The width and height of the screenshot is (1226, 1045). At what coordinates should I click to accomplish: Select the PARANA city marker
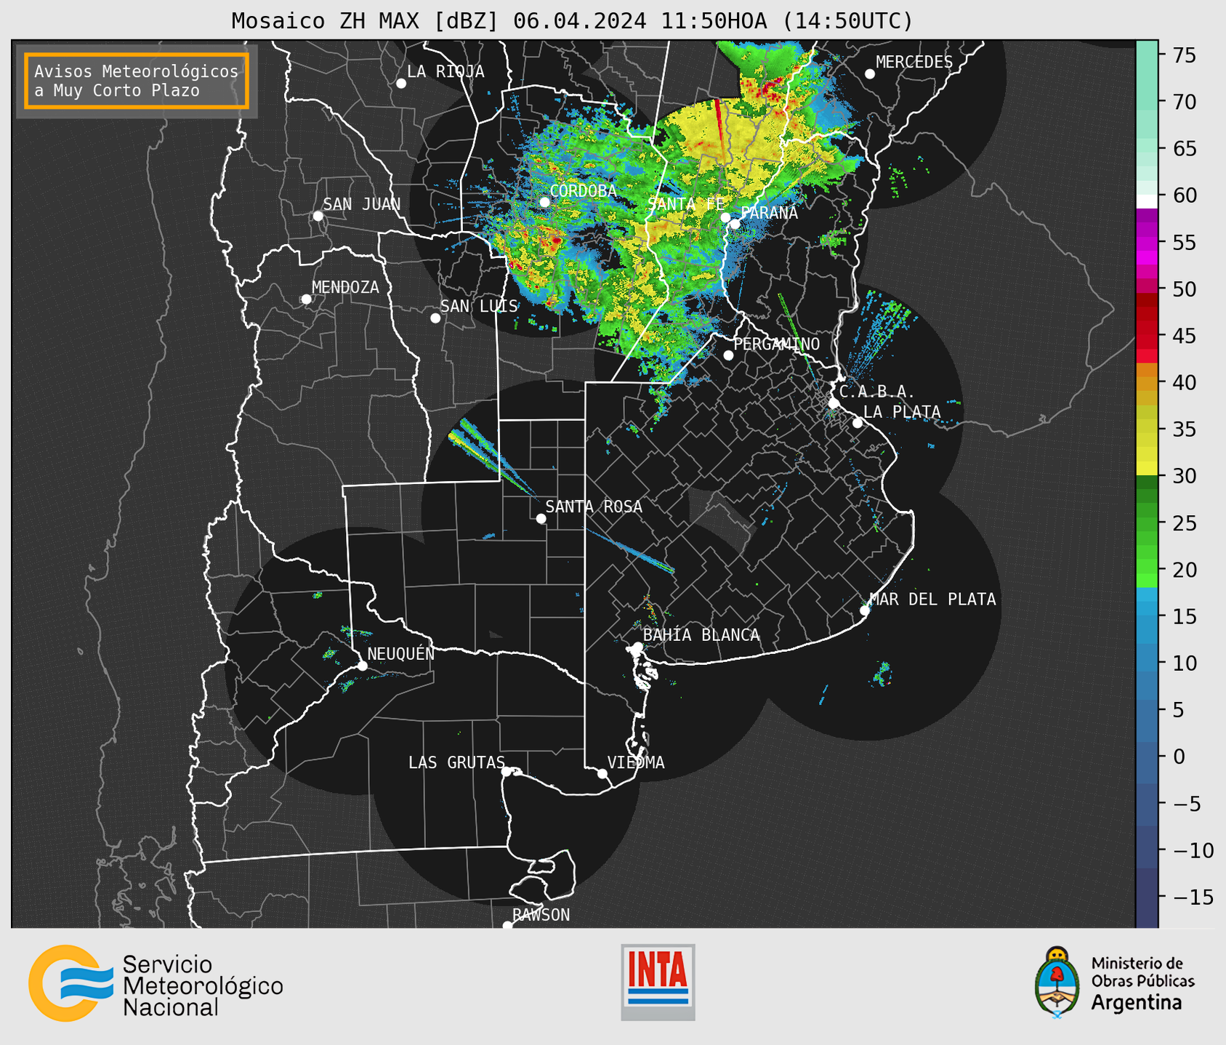coord(735,224)
